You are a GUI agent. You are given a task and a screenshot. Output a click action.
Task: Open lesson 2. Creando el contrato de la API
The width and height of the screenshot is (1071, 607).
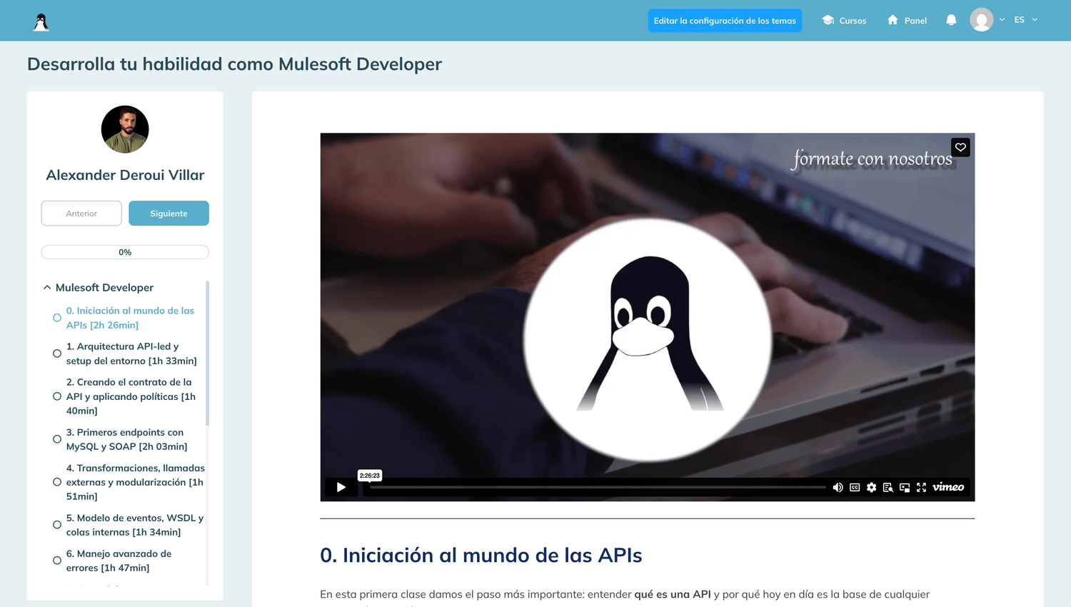[131, 396]
